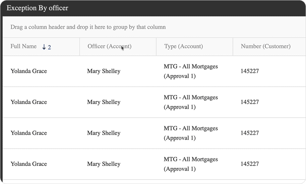Select Yolanda Grace in first row

(x=29, y=71)
